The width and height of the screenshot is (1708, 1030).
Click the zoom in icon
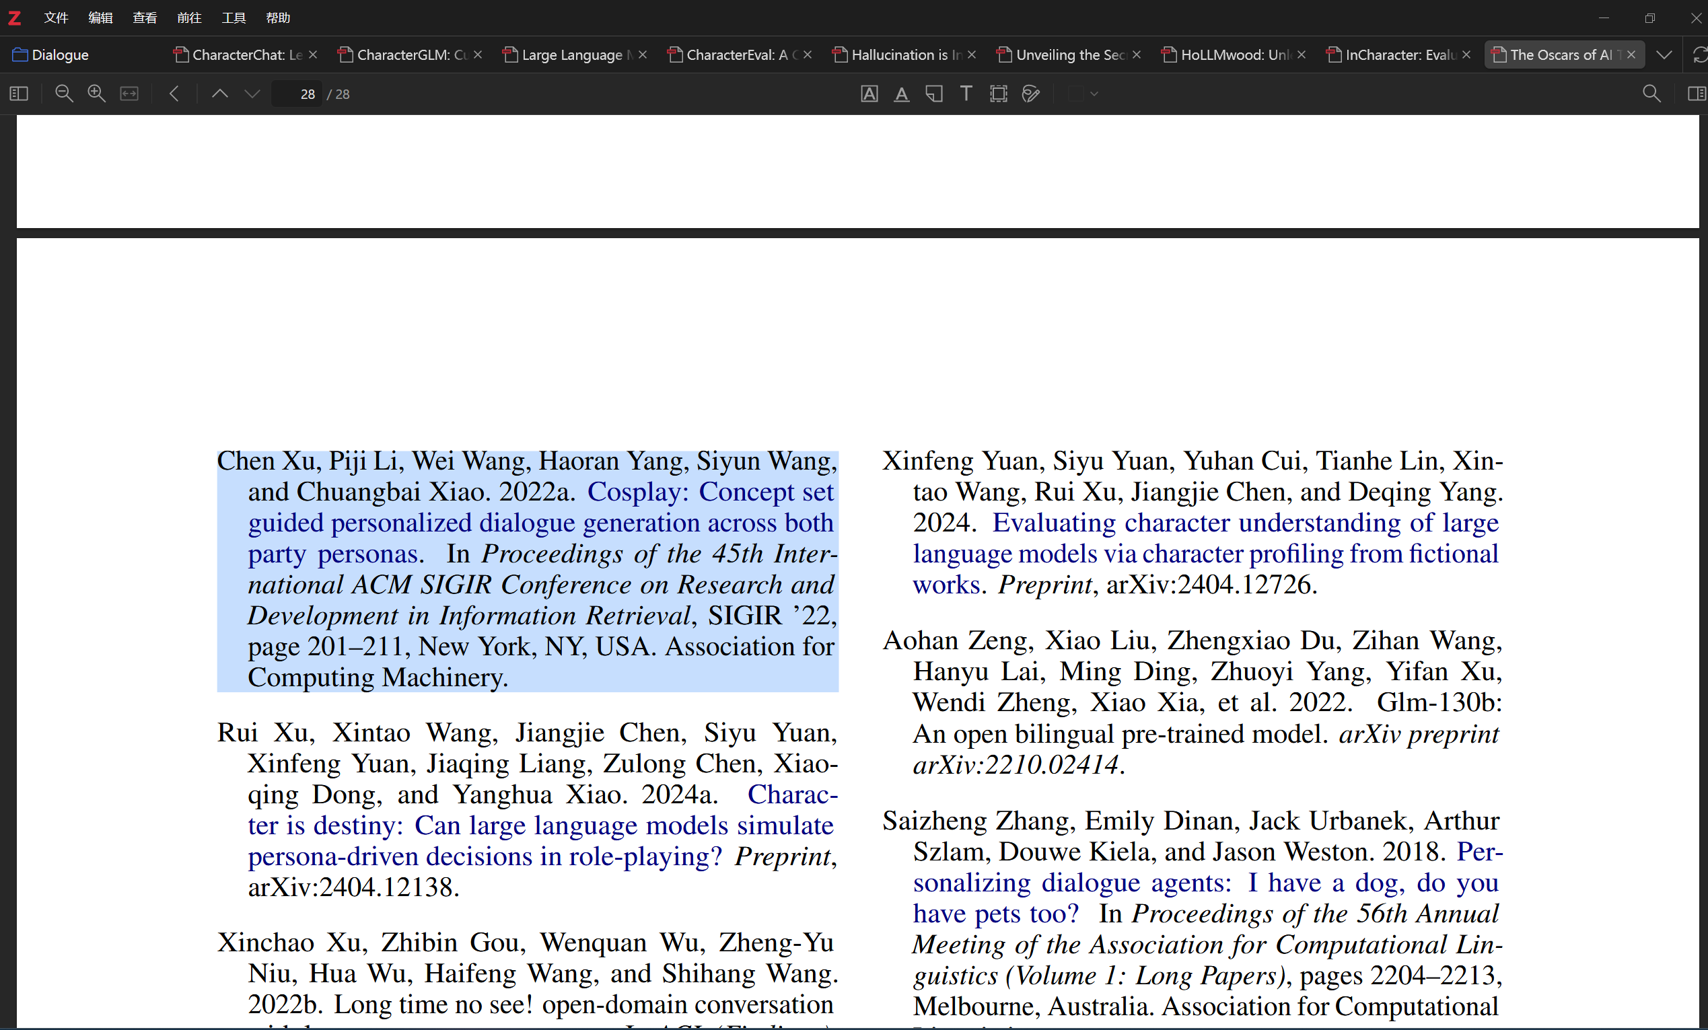coord(96,94)
